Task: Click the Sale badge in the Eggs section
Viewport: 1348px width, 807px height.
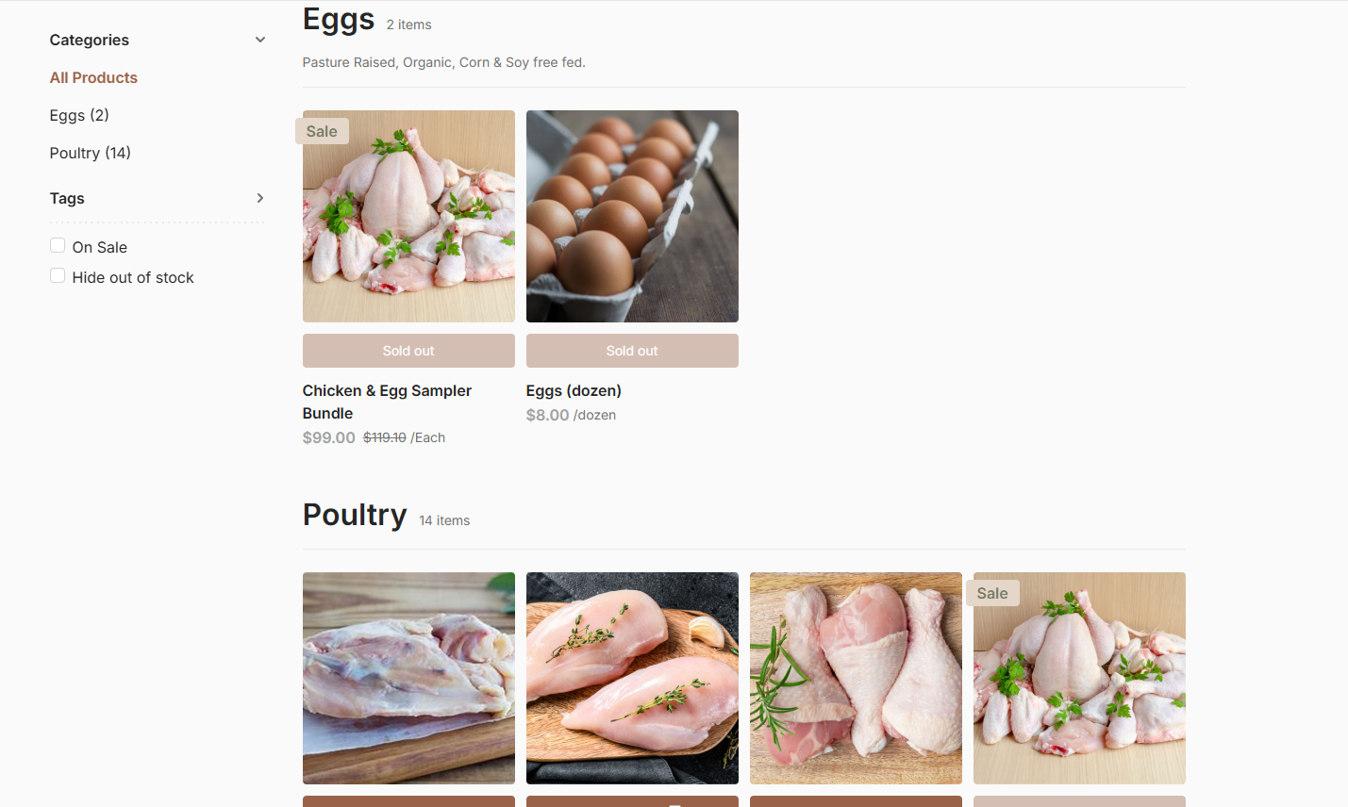Action: tap(322, 131)
